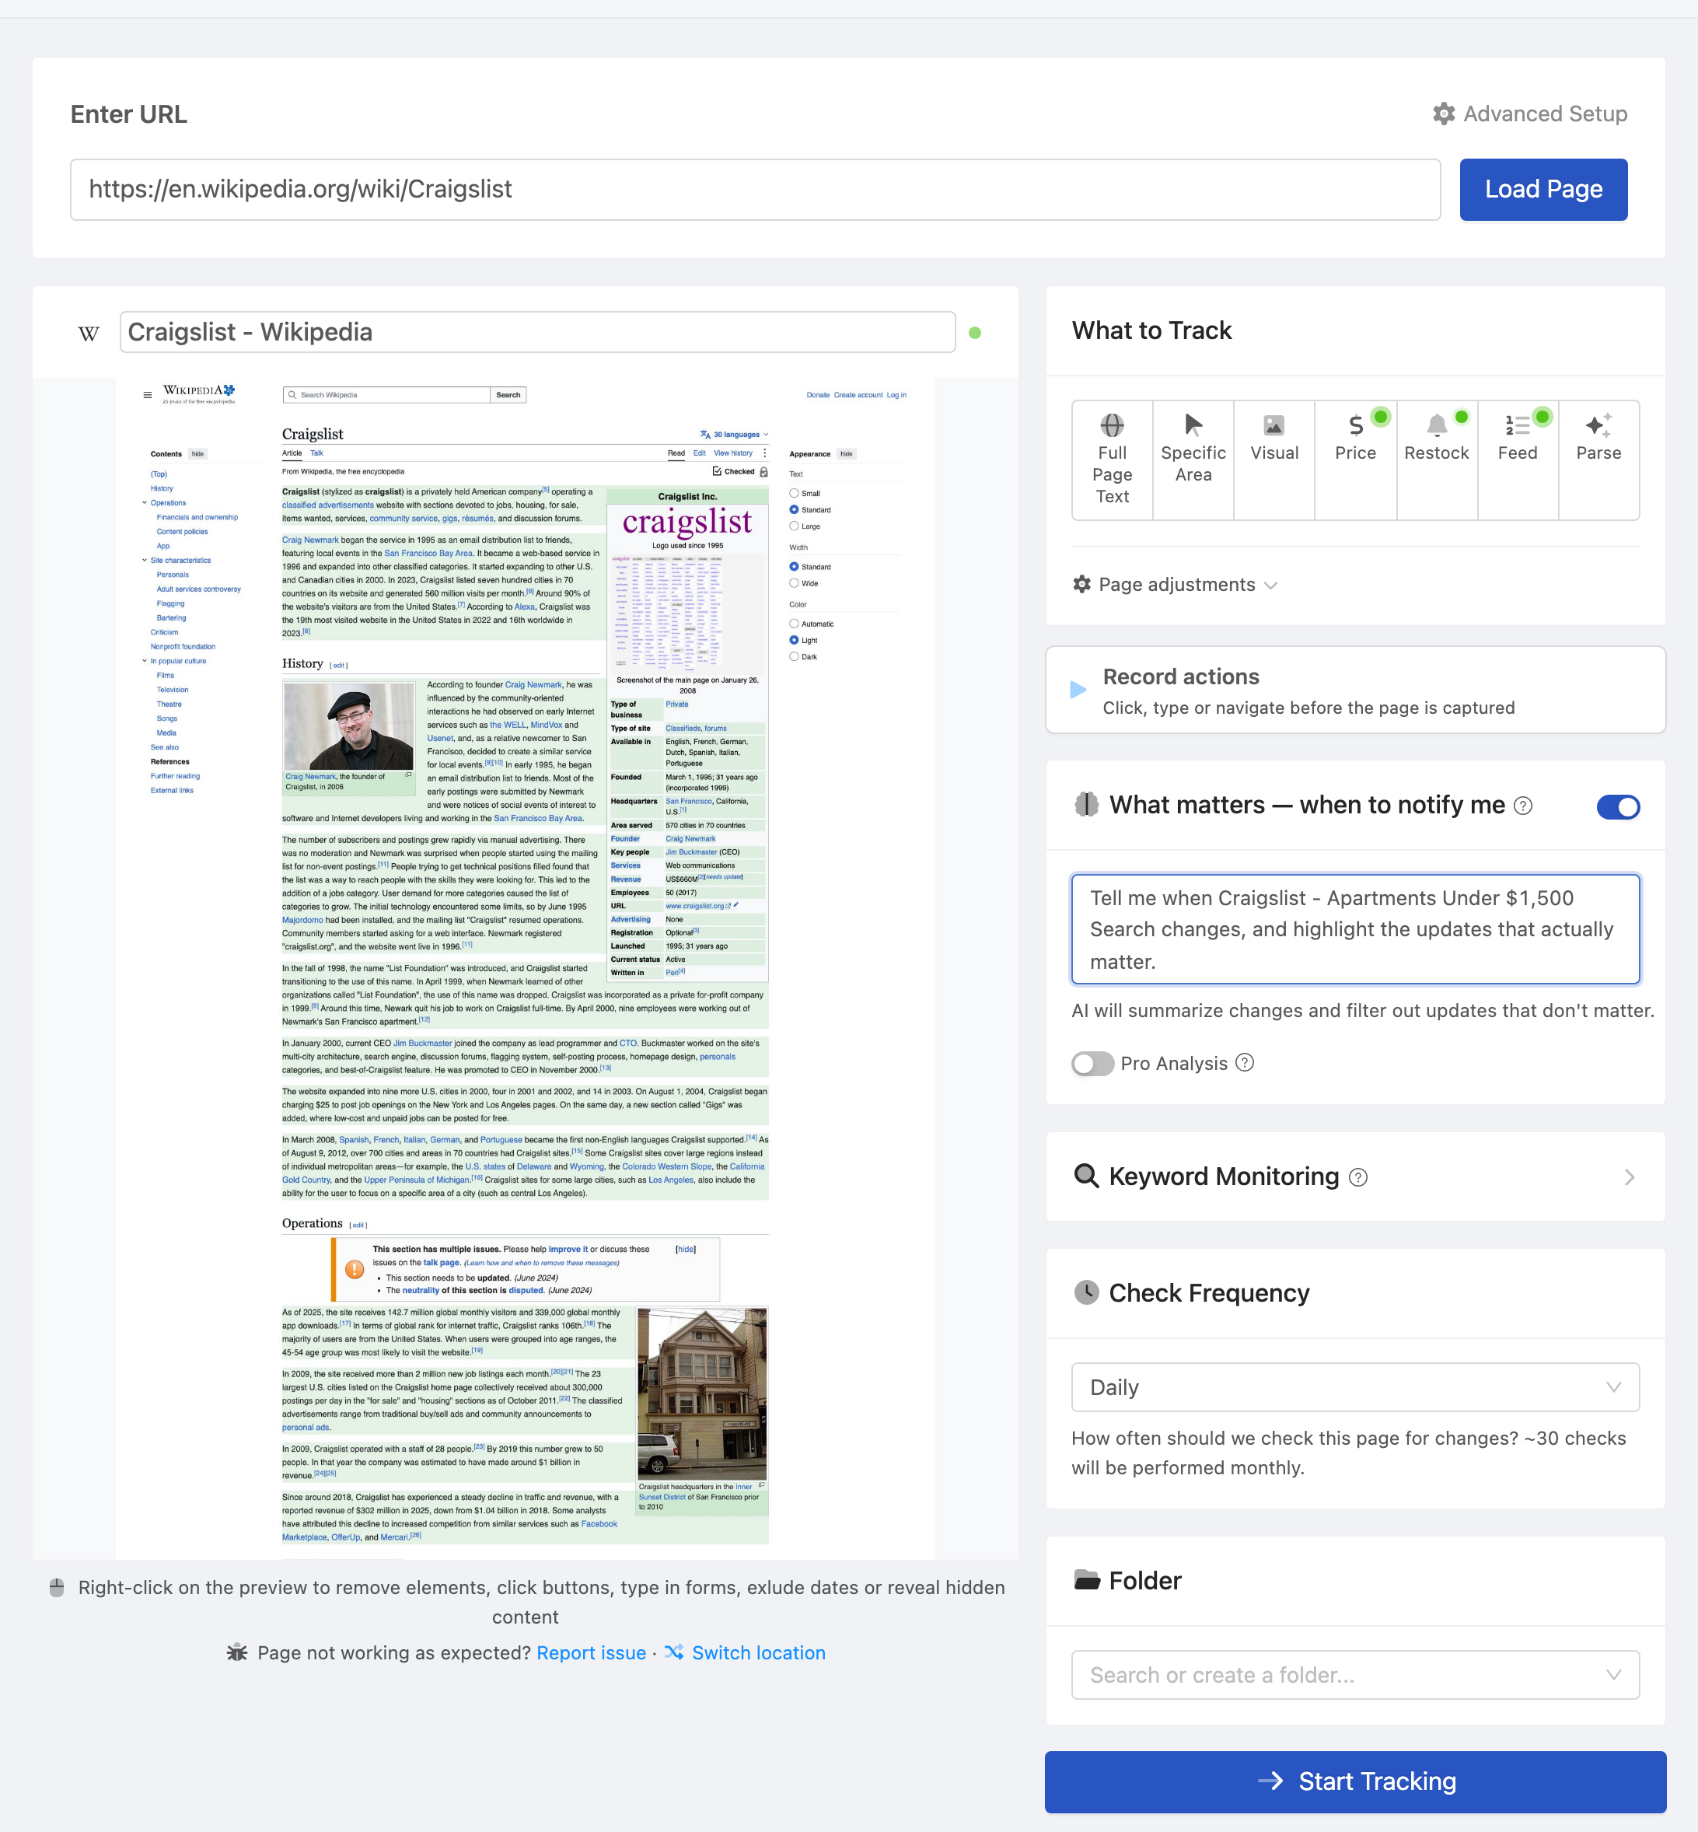This screenshot has width=1698, height=1832.
Task: Click the brain icon beside What matters
Action: tap(1086, 805)
